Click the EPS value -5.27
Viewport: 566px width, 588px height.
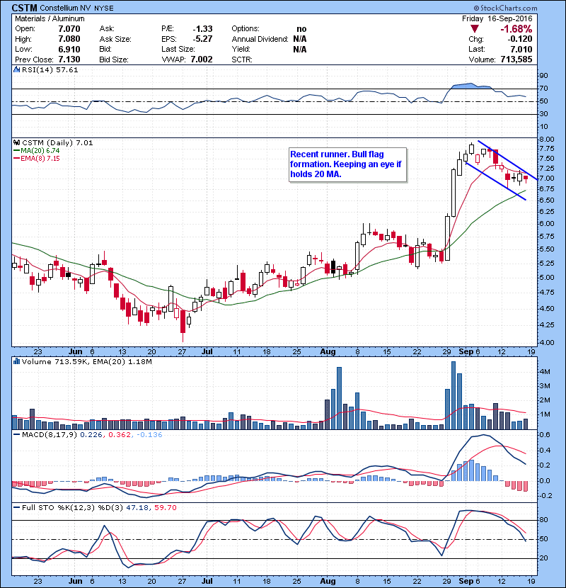tap(202, 39)
